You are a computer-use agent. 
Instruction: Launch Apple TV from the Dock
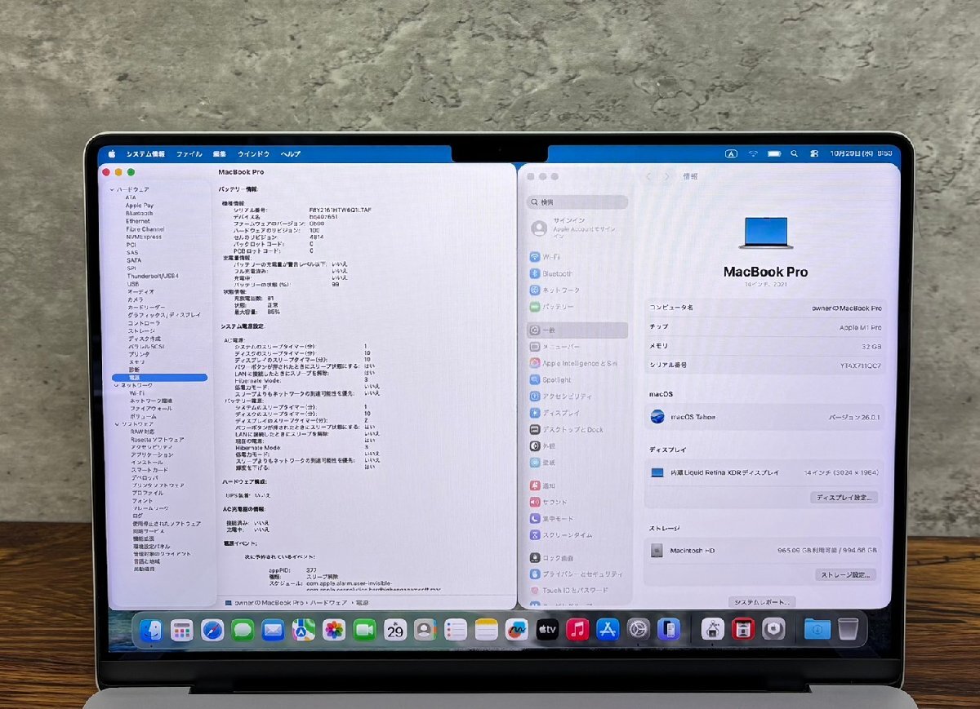pos(547,630)
